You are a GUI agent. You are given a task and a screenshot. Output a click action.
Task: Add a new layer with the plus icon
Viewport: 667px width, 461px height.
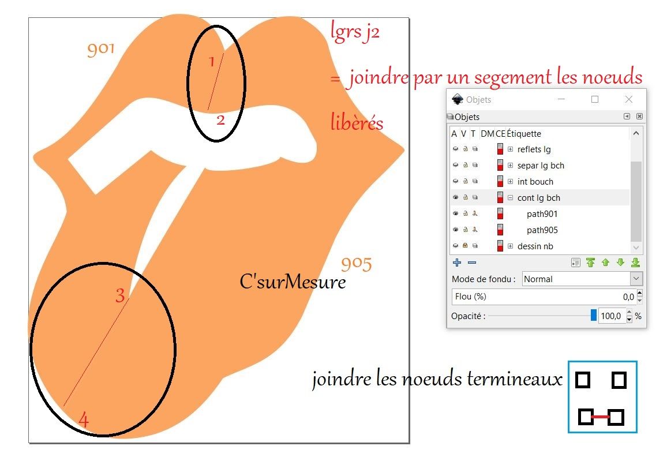(x=457, y=263)
